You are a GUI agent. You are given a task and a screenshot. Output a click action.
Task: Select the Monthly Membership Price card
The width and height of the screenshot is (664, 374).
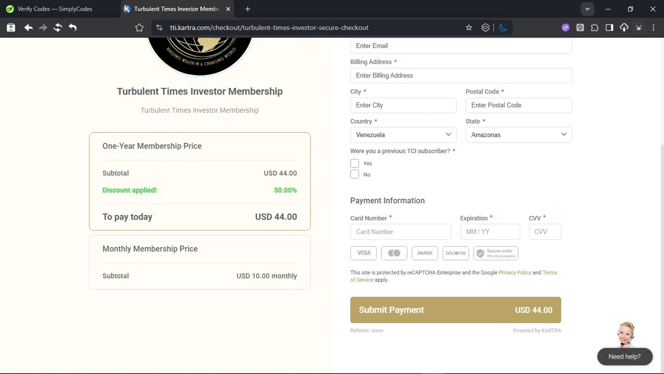200,262
